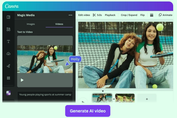The image size is (177, 118).
Task: Open the Playback options
Action: point(110,15)
